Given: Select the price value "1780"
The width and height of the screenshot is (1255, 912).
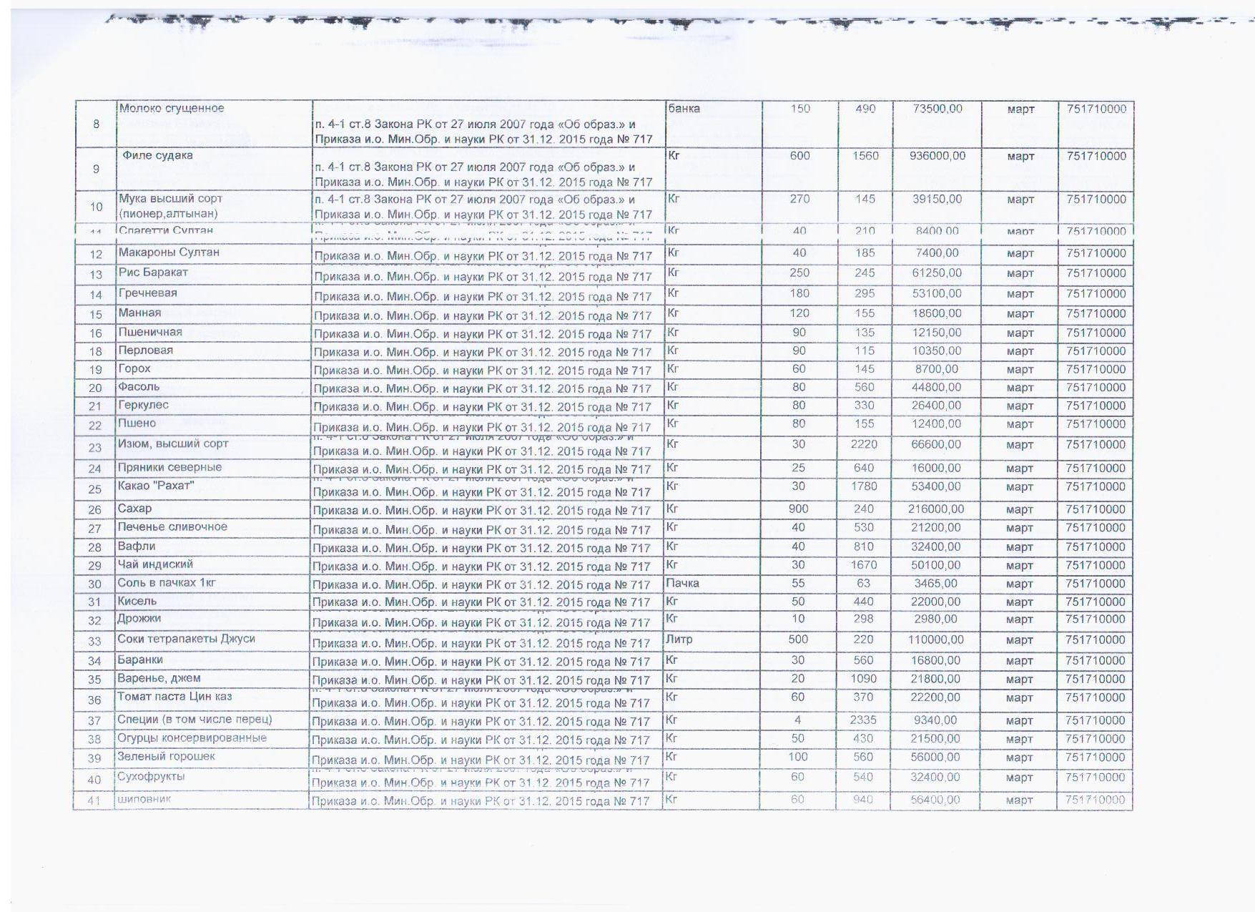Looking at the screenshot, I should (864, 486).
